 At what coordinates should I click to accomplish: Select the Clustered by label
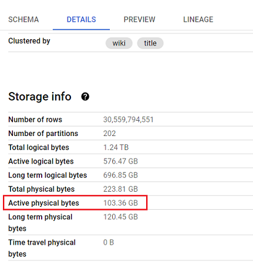point(29,41)
